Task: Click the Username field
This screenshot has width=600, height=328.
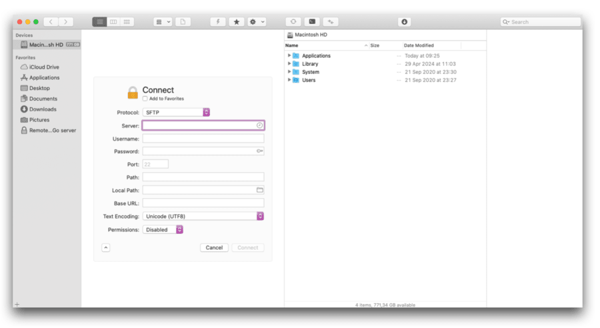Action: (x=203, y=139)
